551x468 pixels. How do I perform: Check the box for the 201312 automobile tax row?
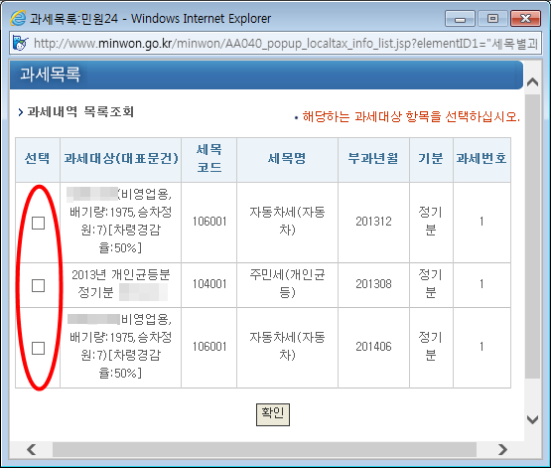tap(39, 223)
